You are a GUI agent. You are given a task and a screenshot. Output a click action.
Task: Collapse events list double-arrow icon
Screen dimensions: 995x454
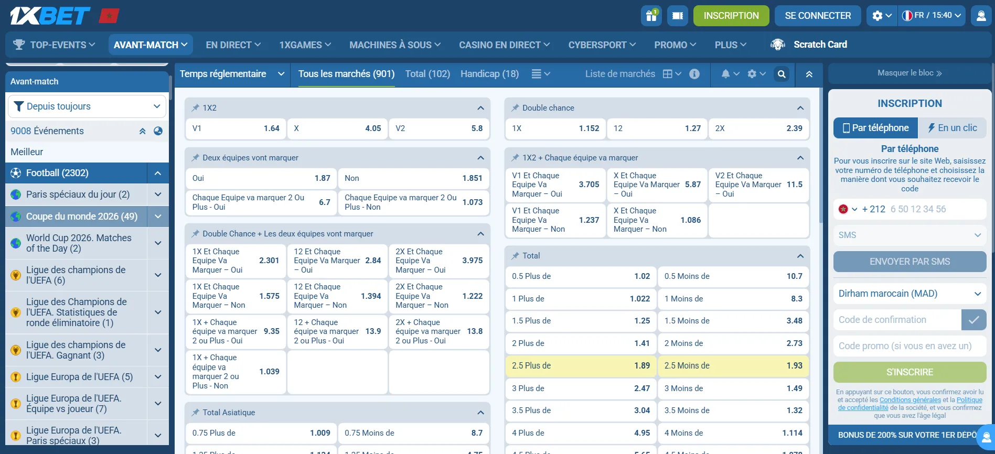point(142,131)
